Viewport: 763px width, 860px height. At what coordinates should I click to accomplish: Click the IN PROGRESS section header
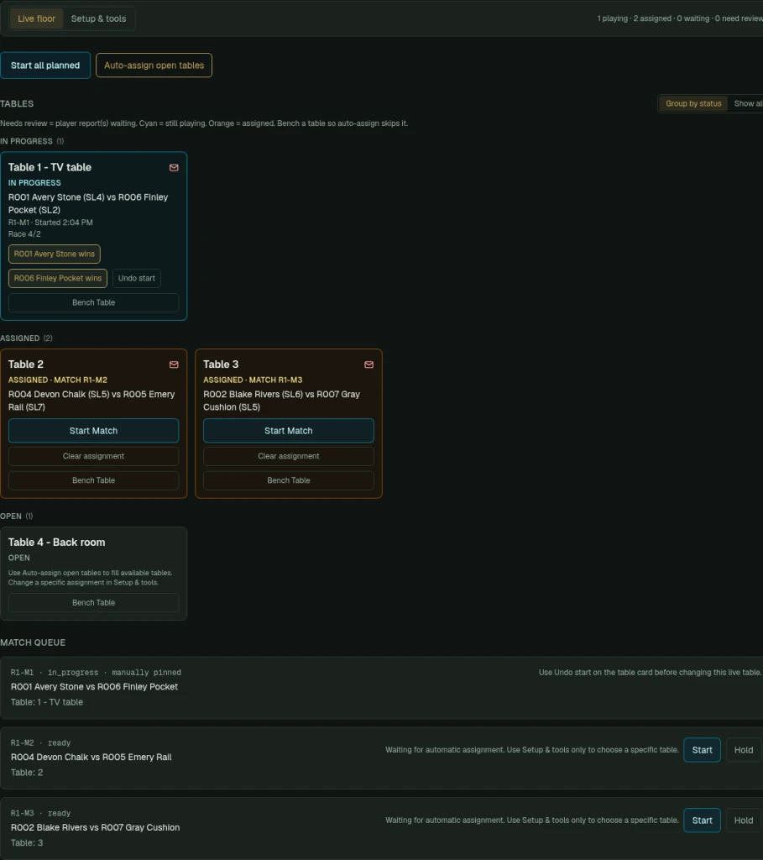[32, 141]
